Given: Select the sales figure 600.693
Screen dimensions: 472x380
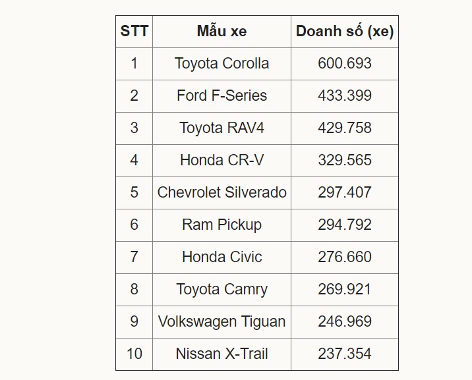Looking at the screenshot, I should pyautogui.click(x=344, y=63).
